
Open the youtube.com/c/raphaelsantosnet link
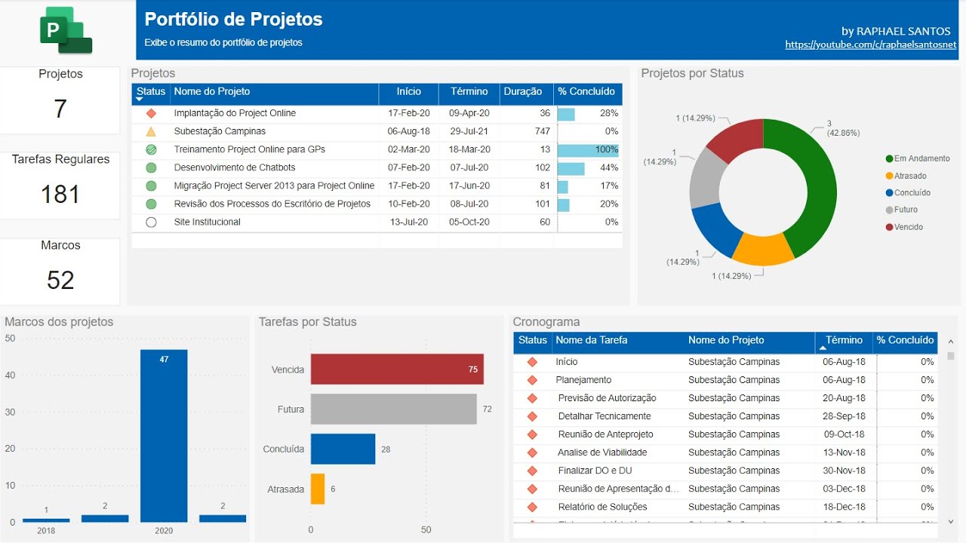[x=871, y=44]
